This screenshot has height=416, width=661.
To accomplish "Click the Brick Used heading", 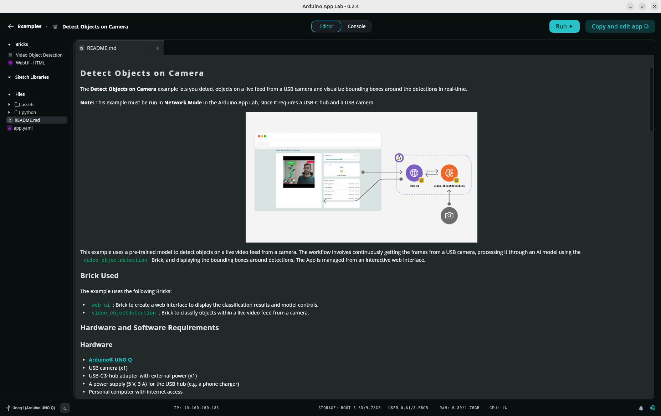I will click(99, 276).
